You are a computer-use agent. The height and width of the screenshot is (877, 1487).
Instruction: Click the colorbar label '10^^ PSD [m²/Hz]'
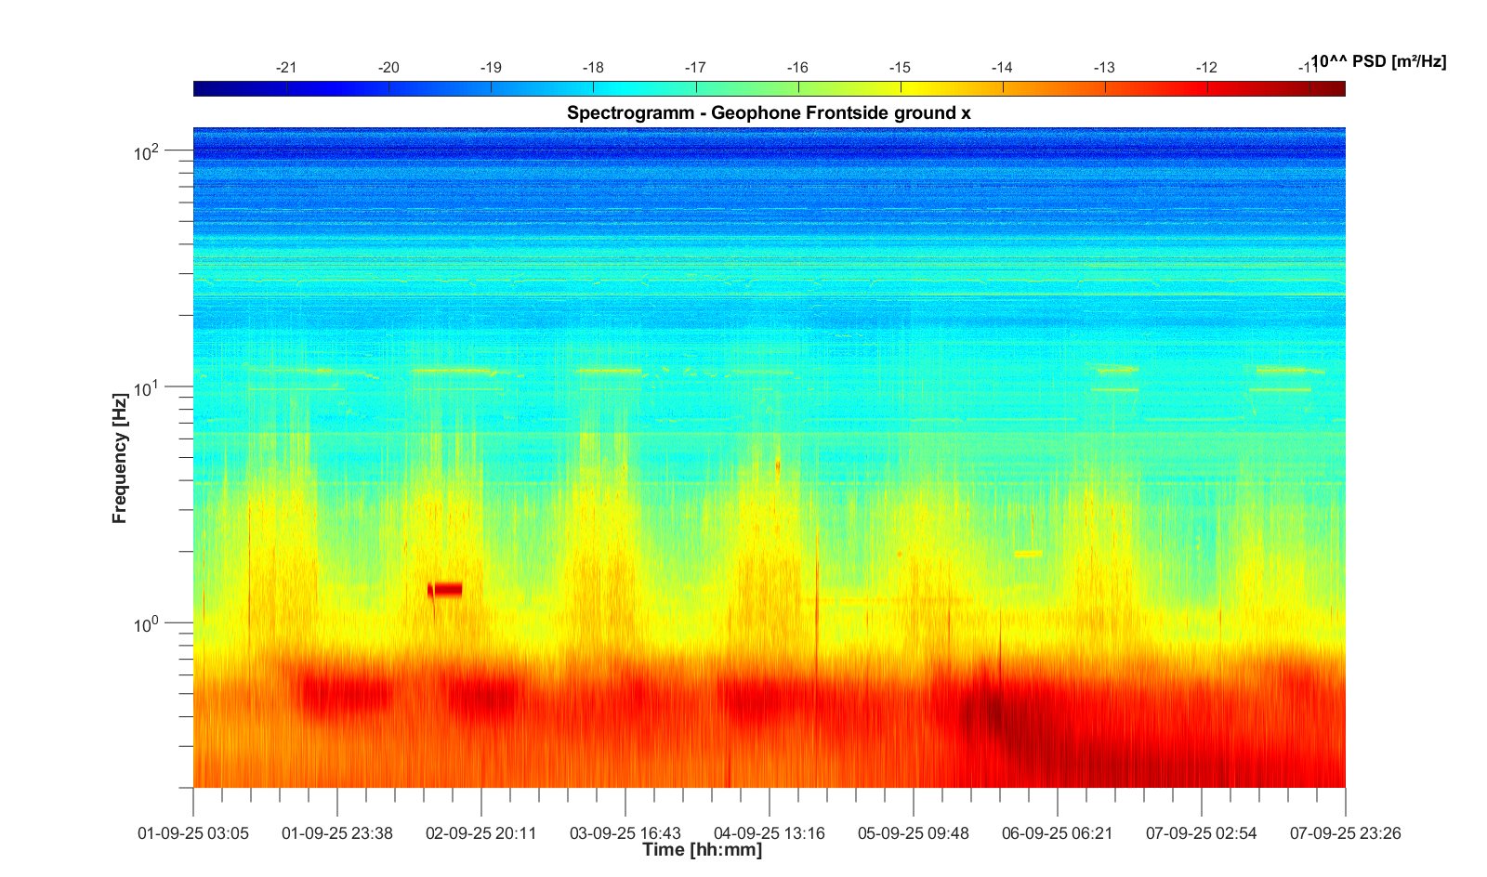pyautogui.click(x=1378, y=61)
